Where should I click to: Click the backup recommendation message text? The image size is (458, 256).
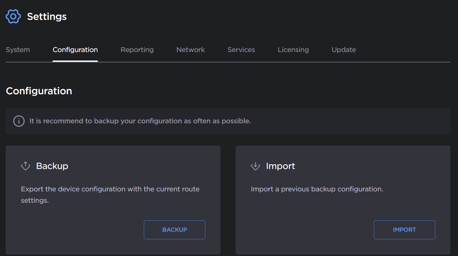[x=140, y=121]
